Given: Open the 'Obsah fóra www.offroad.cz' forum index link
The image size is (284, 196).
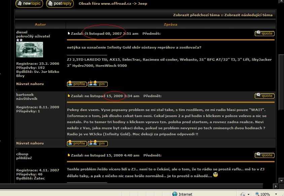Looking at the screenshot, I should coord(105,3).
